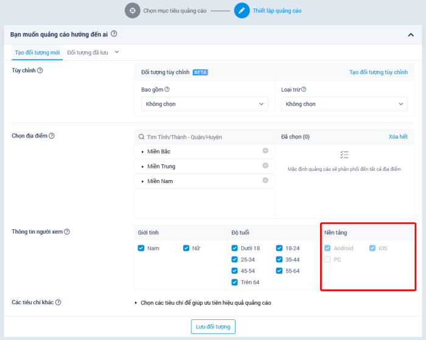Click the target step icon for Chọn mục tiêu quảng cáo
This screenshot has width=426, height=340.
(132, 10)
